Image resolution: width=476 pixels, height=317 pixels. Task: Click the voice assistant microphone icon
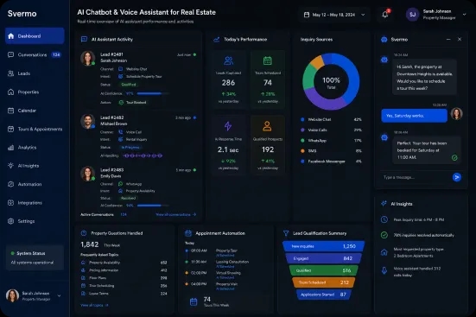point(384,270)
